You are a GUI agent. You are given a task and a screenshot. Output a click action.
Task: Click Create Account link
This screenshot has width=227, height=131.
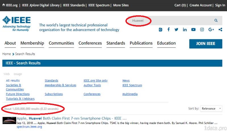point(201,5)
